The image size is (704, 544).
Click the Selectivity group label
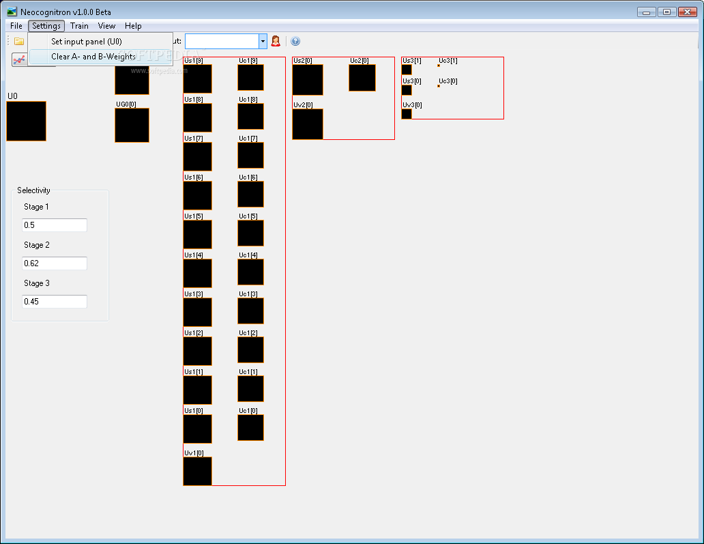pyautogui.click(x=33, y=190)
